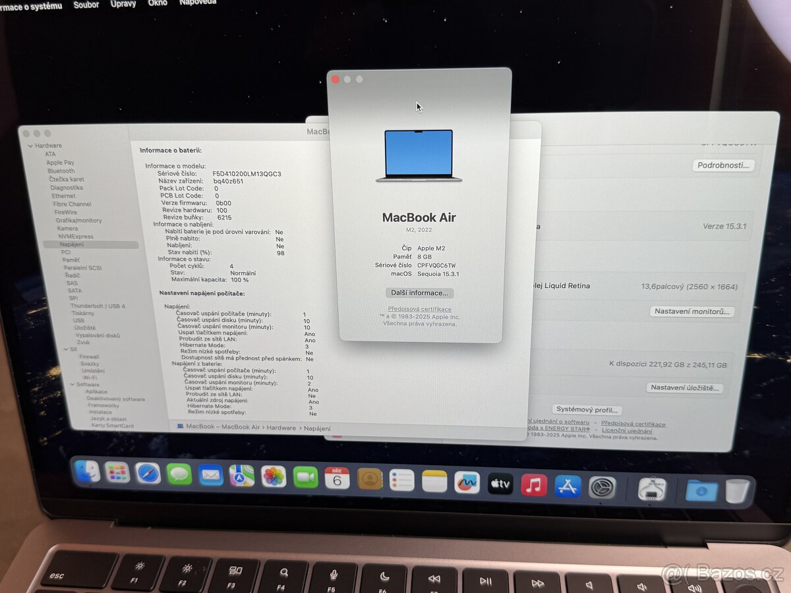Select the highlighted Napájení sidebar item
791x593 pixels.
(91, 244)
